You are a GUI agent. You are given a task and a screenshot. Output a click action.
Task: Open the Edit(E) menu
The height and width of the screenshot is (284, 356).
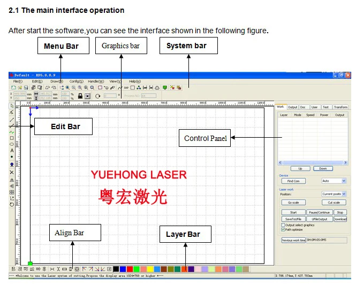(37, 81)
